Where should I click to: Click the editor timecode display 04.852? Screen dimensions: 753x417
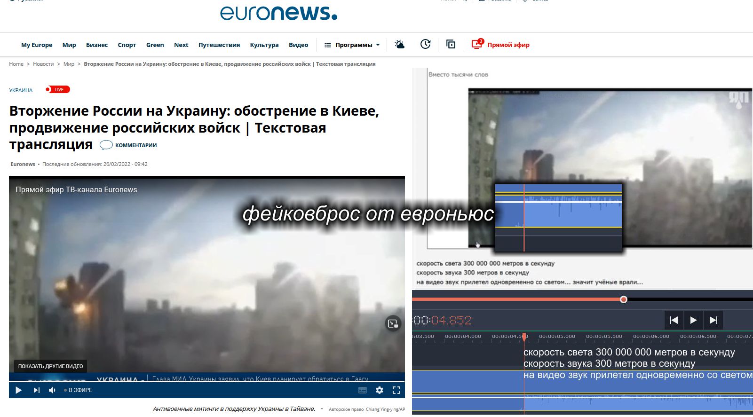click(451, 321)
